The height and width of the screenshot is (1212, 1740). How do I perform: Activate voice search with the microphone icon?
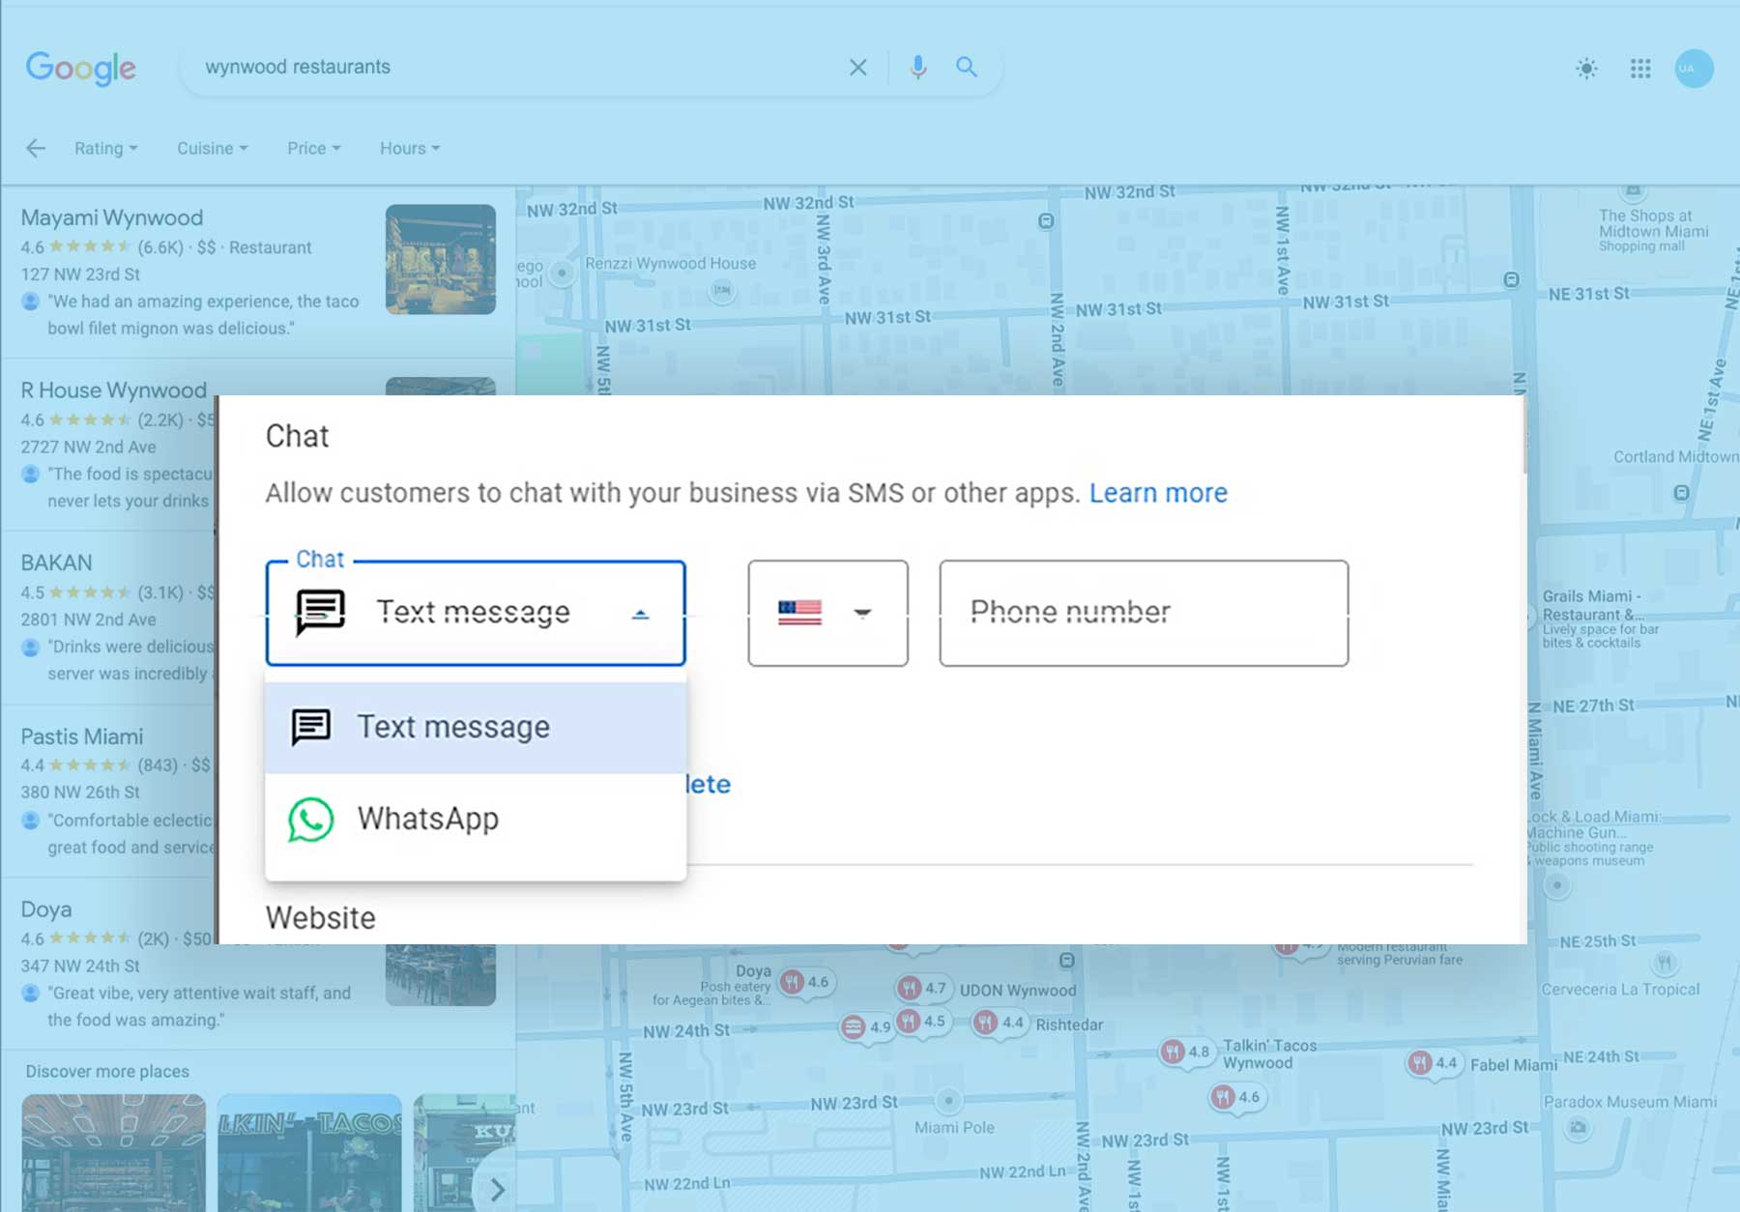[x=916, y=67]
